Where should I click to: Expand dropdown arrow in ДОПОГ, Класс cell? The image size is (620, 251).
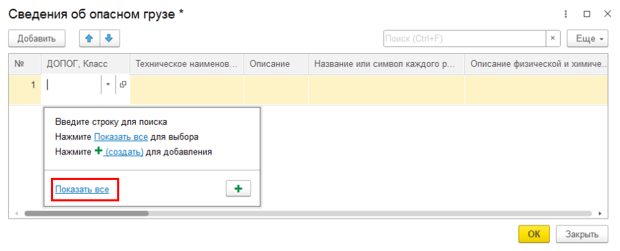coord(108,84)
